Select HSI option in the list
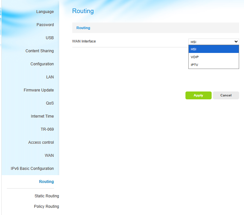The height and width of the screenshot is (215, 244). pyautogui.click(x=214, y=49)
